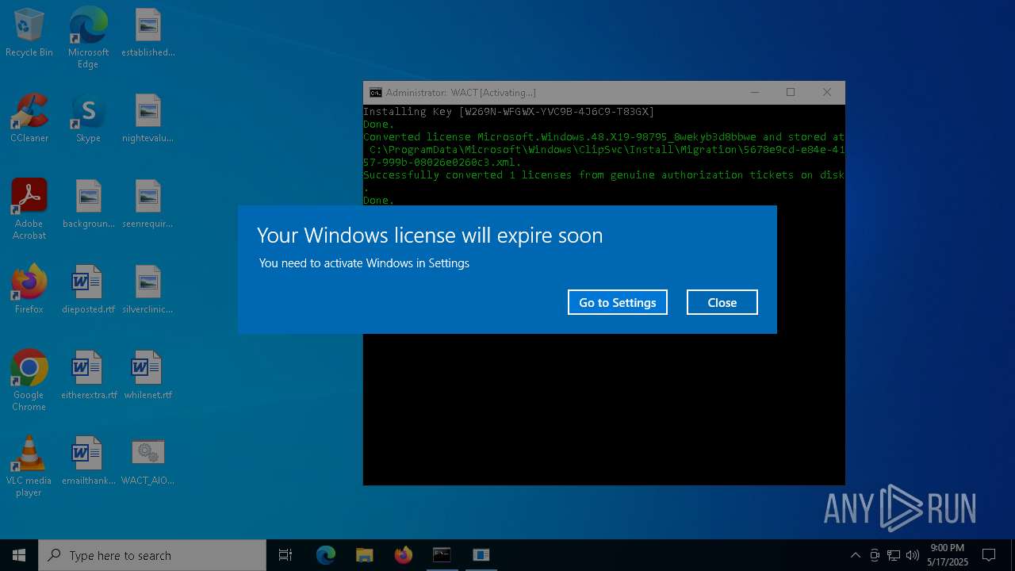This screenshot has width=1015, height=571.
Task: Select the eitherextra.rtf document
Action: tap(88, 375)
